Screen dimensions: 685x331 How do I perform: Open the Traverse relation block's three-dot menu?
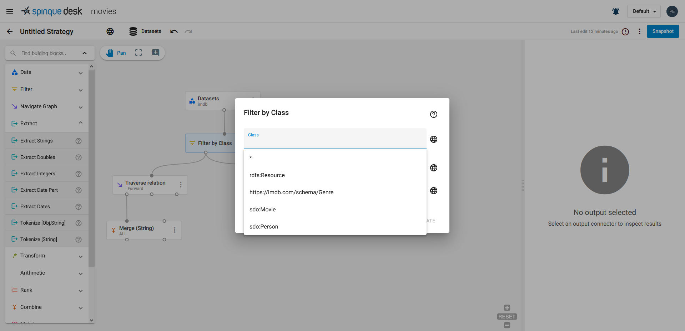tap(181, 185)
